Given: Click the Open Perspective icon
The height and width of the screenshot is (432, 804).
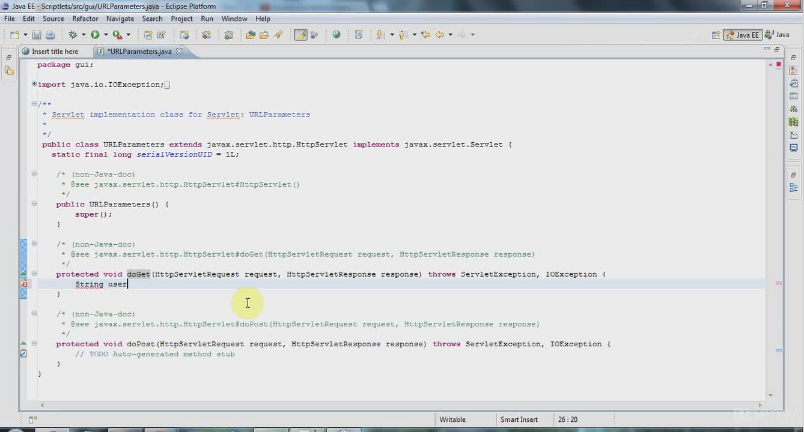Looking at the screenshot, I should [x=716, y=35].
